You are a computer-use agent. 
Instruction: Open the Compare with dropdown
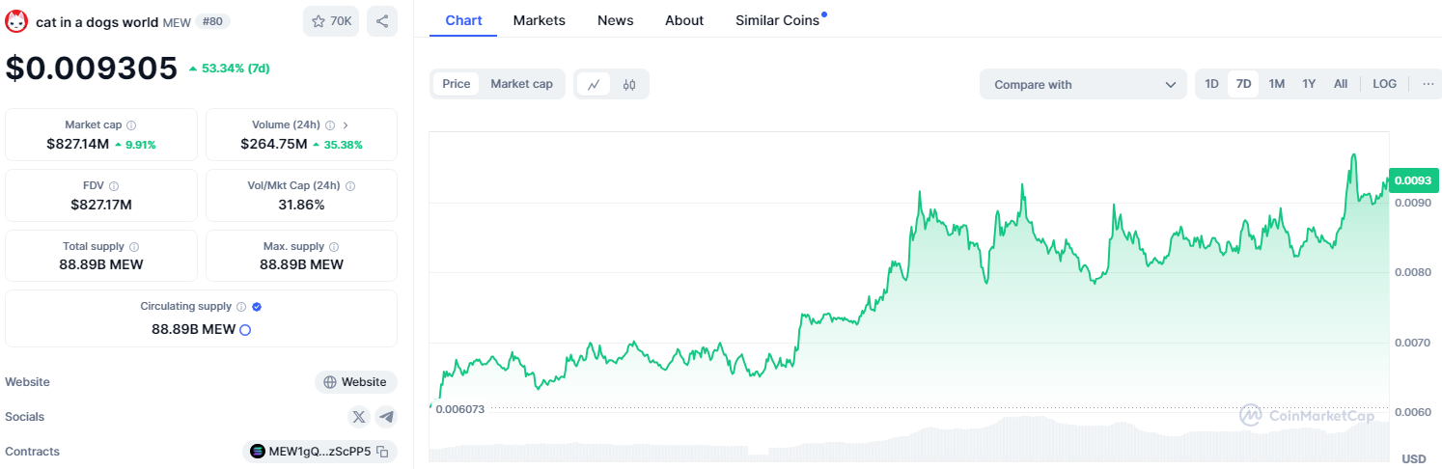coord(1083,84)
